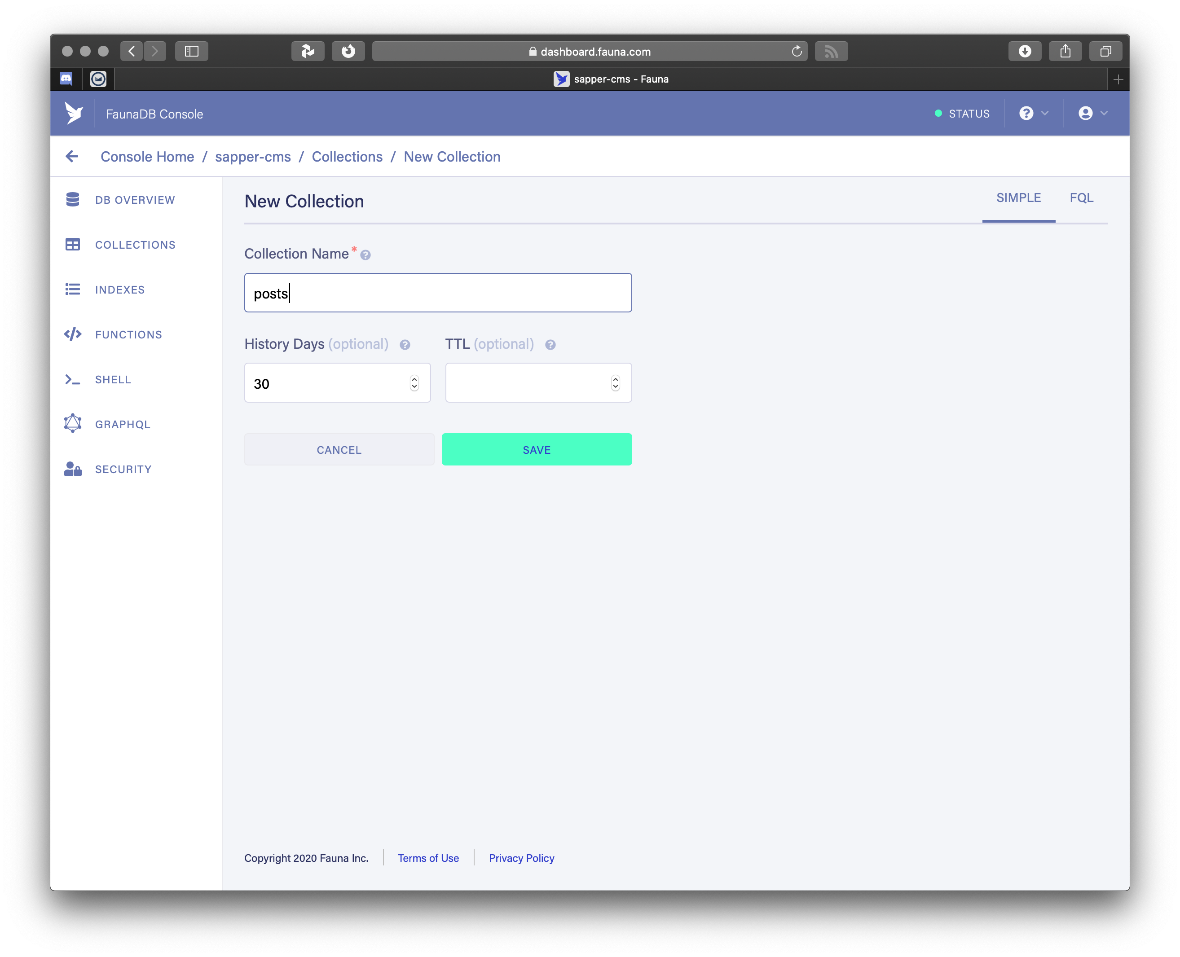Image resolution: width=1180 pixels, height=957 pixels.
Task: Open FUNCTIONS in sidebar
Action: [128, 334]
